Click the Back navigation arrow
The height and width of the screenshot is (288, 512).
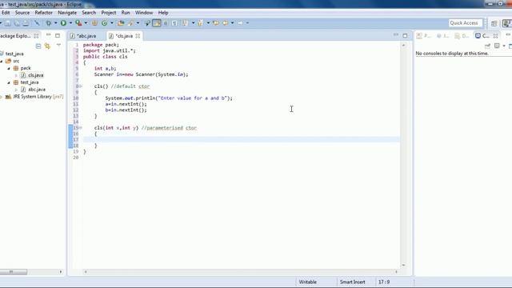[x=226, y=23]
